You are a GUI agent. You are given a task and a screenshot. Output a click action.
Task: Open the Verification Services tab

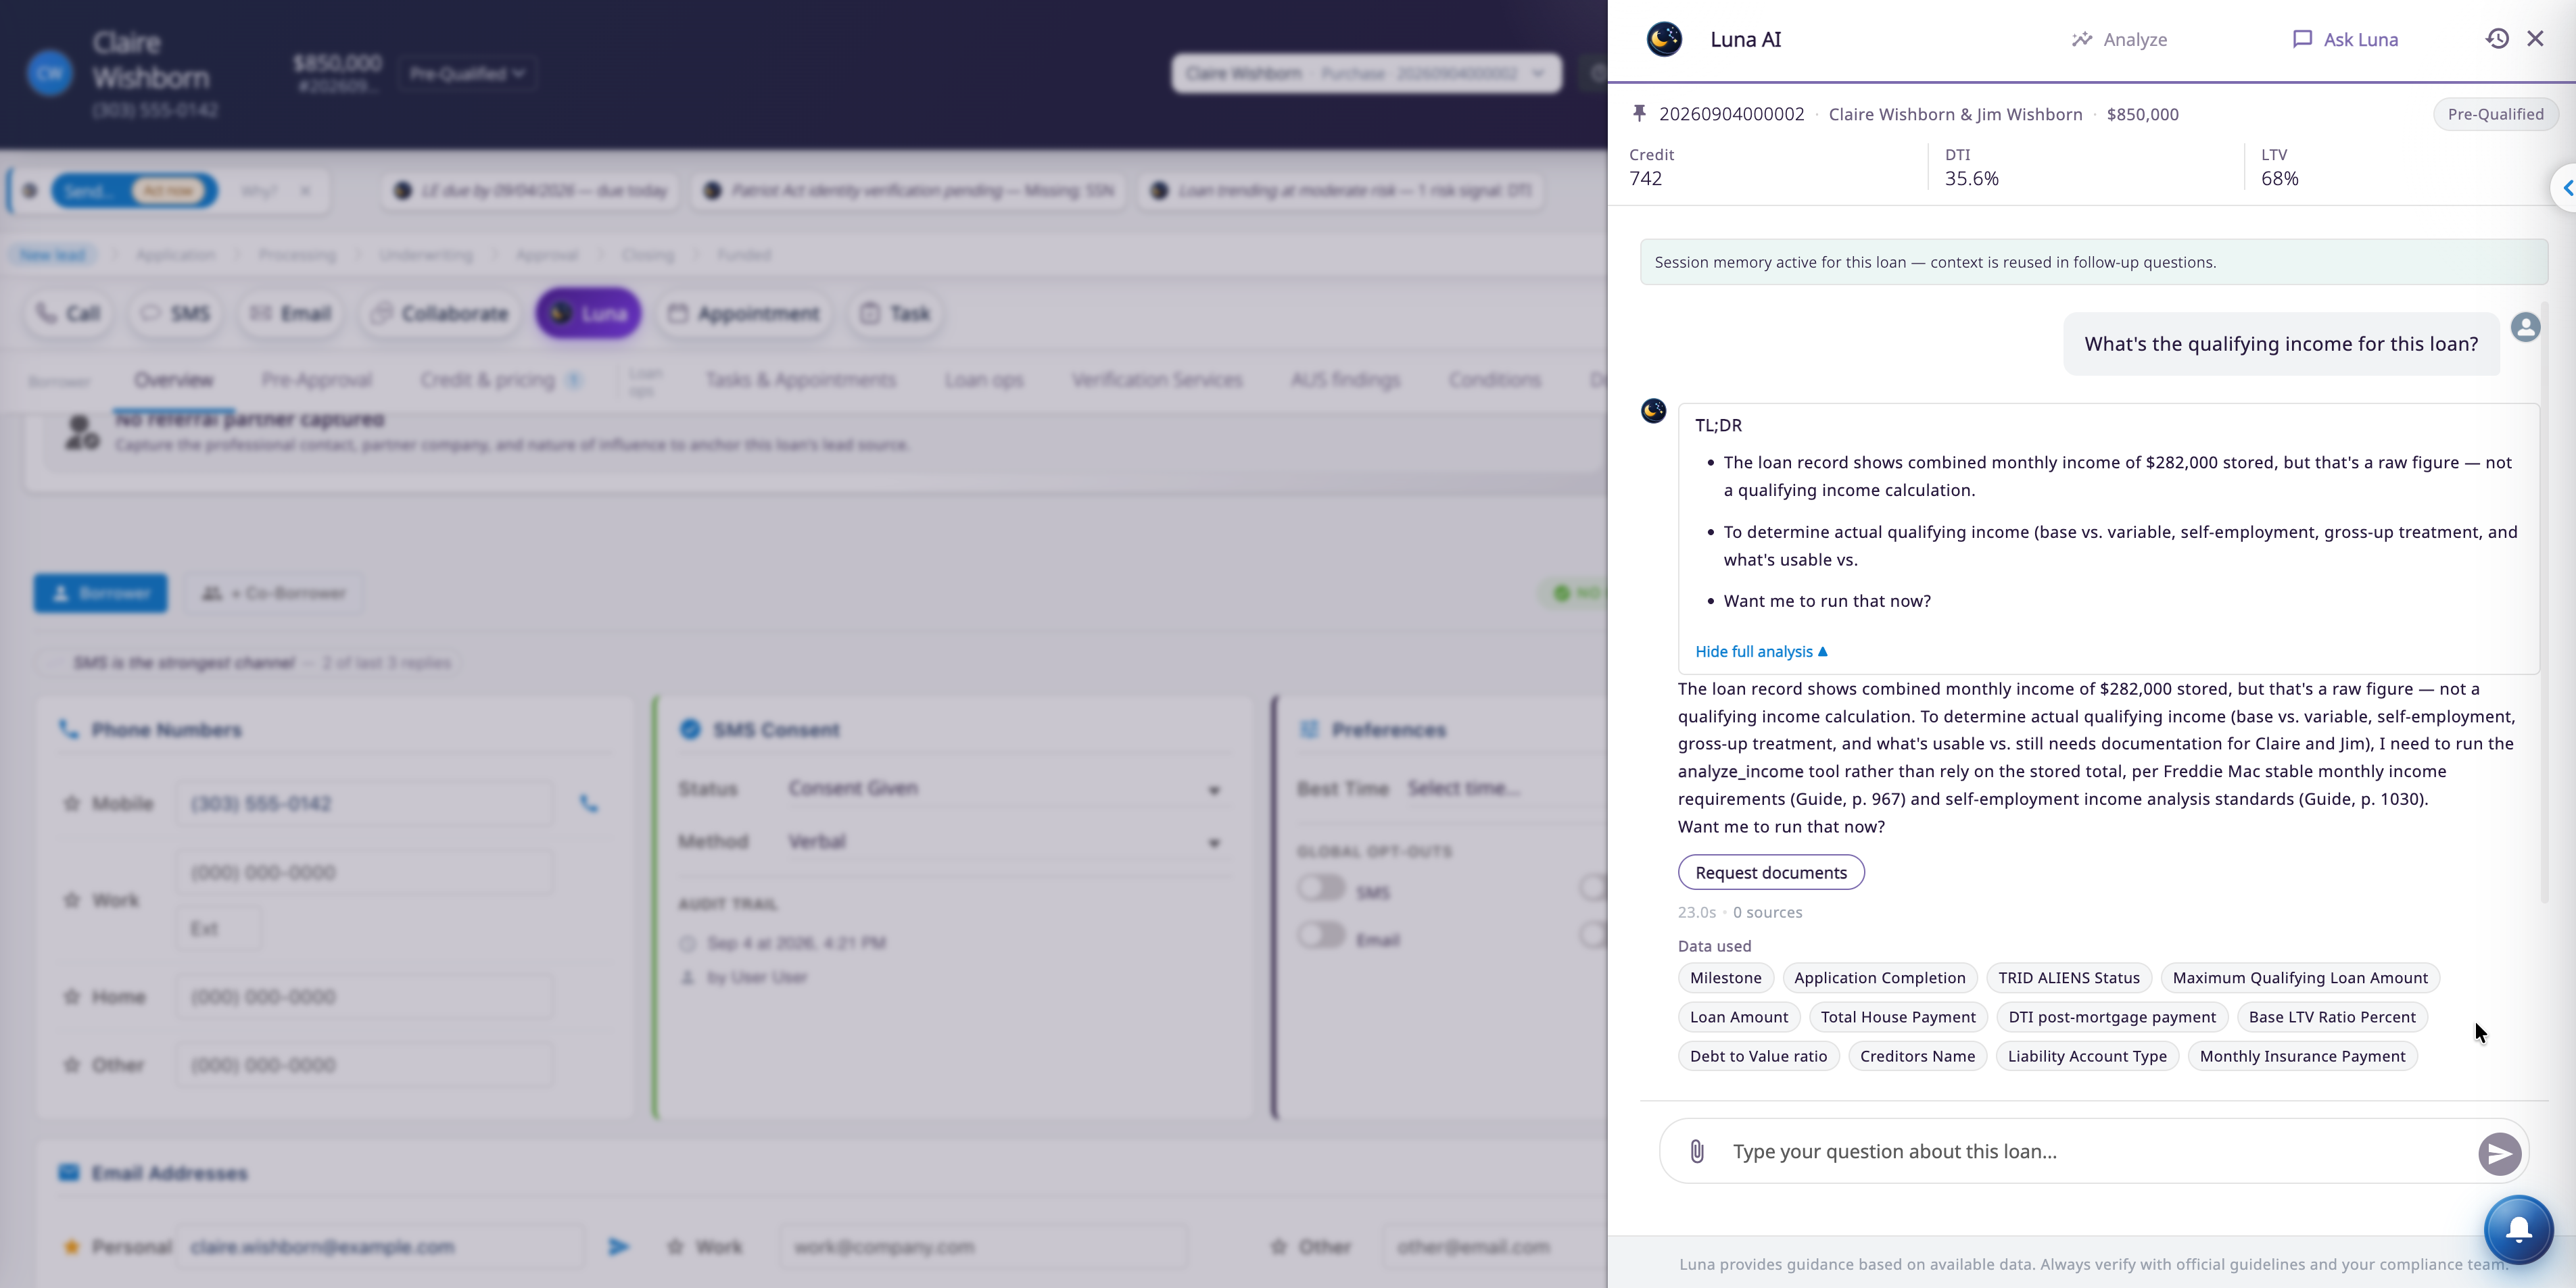coord(1157,380)
